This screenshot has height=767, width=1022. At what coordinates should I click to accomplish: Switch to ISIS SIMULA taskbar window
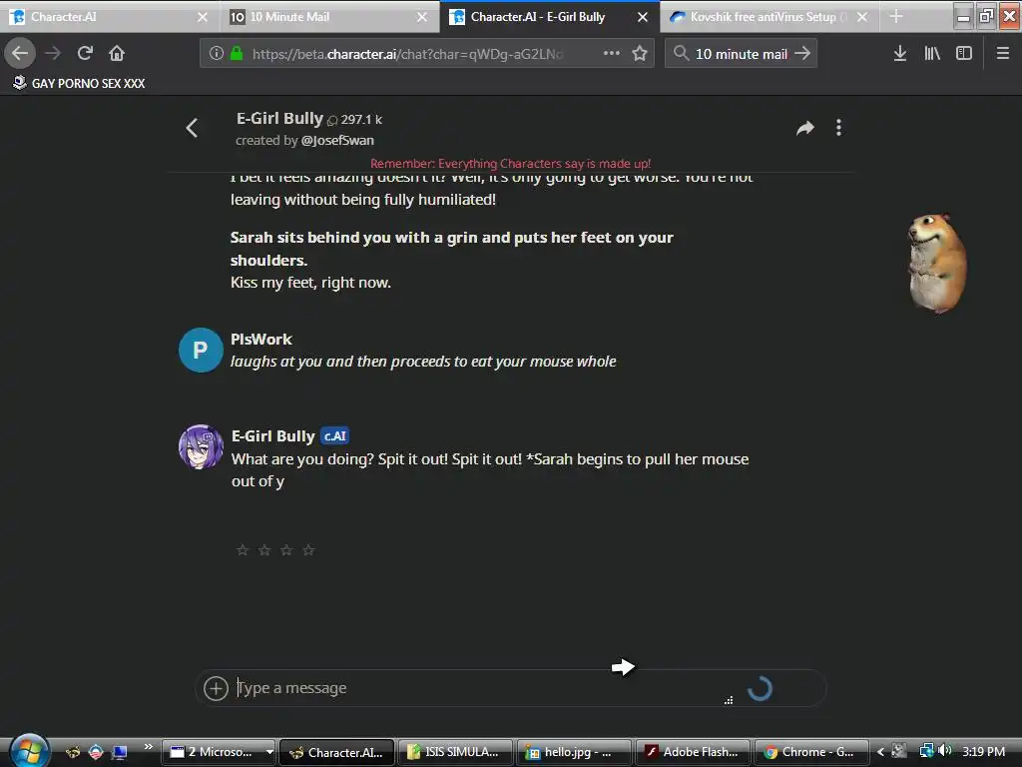pos(454,752)
